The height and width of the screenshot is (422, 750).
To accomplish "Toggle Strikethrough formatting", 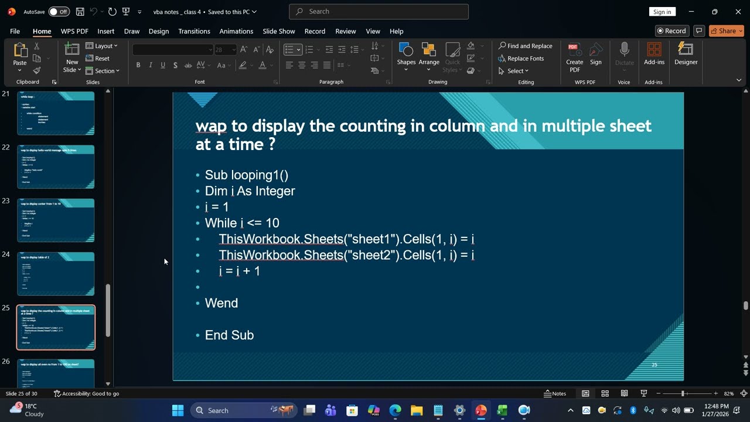I will pyautogui.click(x=187, y=65).
